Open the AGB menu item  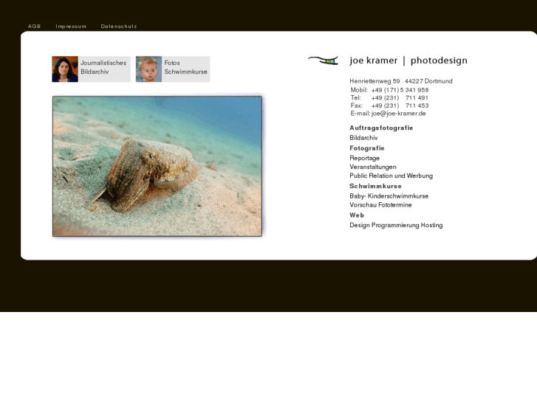pyautogui.click(x=34, y=27)
